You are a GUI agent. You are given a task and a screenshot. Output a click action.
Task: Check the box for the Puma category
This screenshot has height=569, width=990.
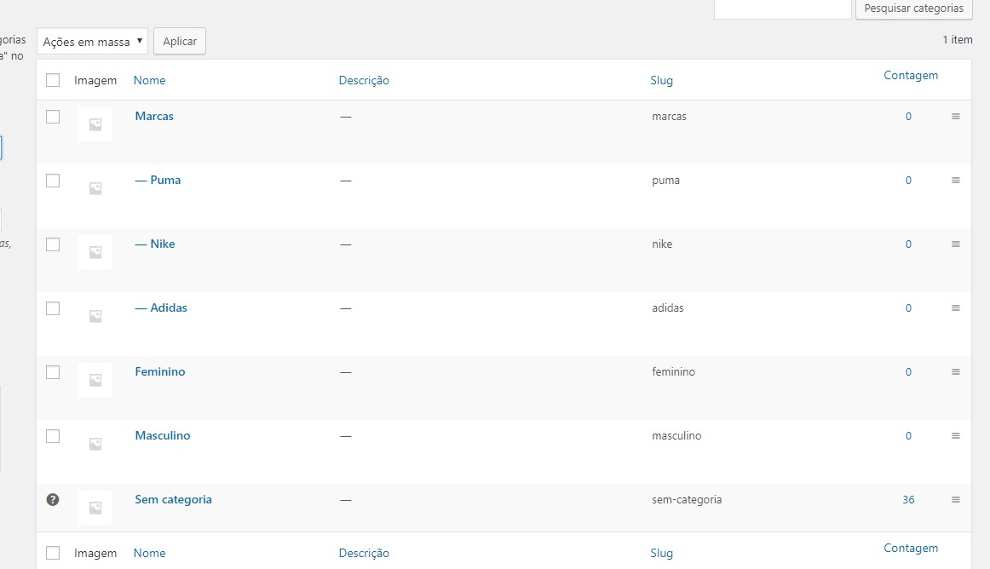(x=53, y=181)
